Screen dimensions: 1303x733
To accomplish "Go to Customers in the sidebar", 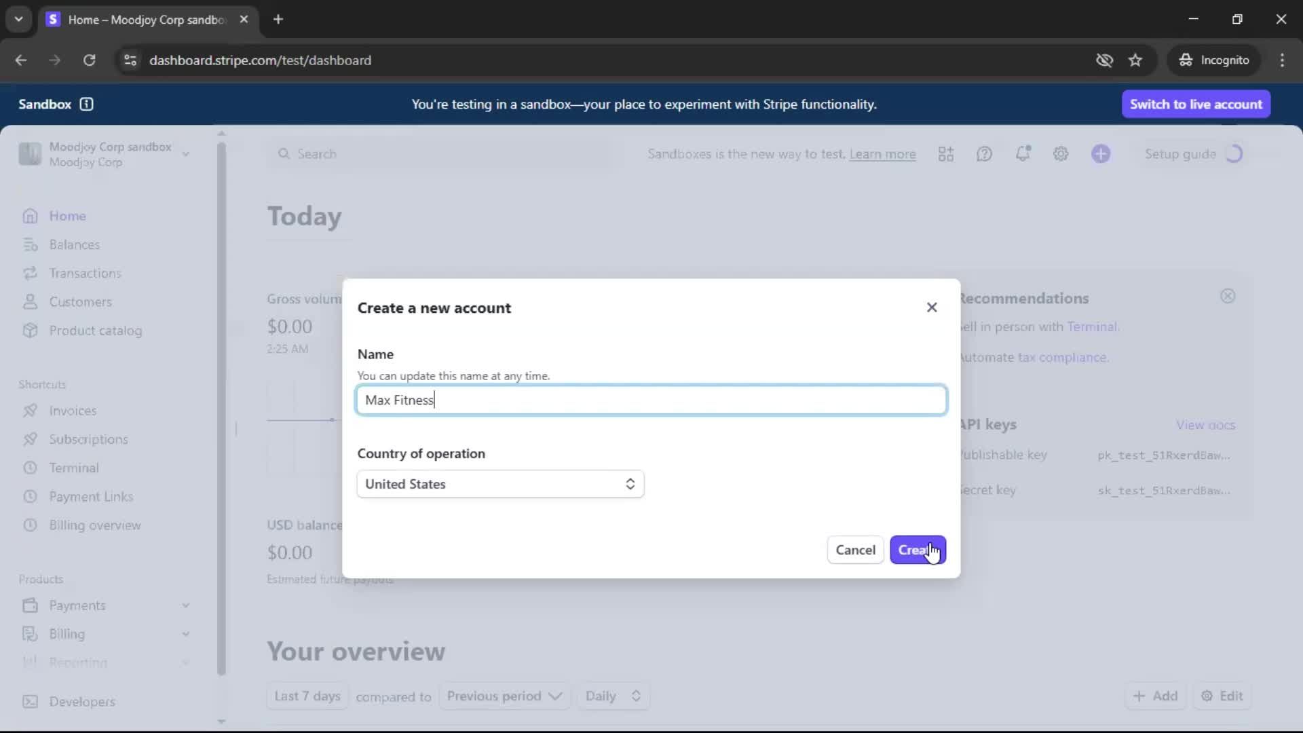I will 80,302.
